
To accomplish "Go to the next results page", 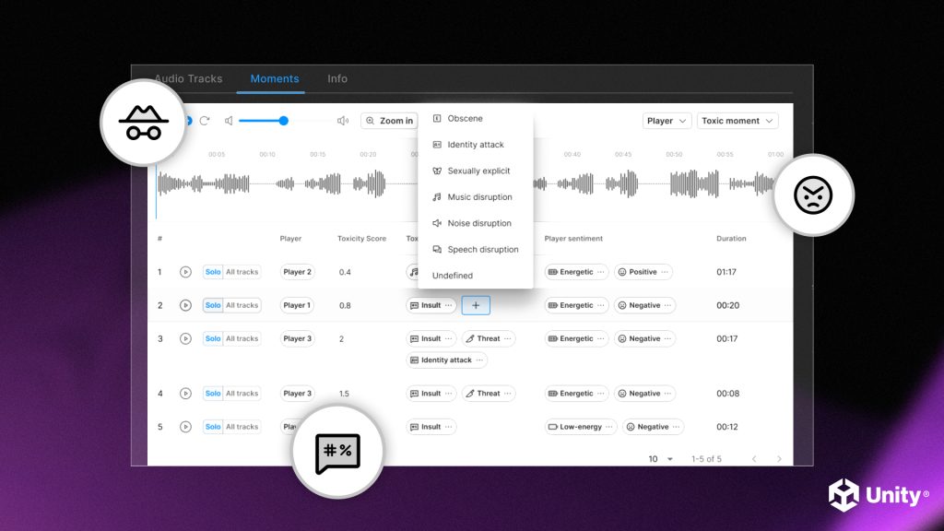I will 779,458.
